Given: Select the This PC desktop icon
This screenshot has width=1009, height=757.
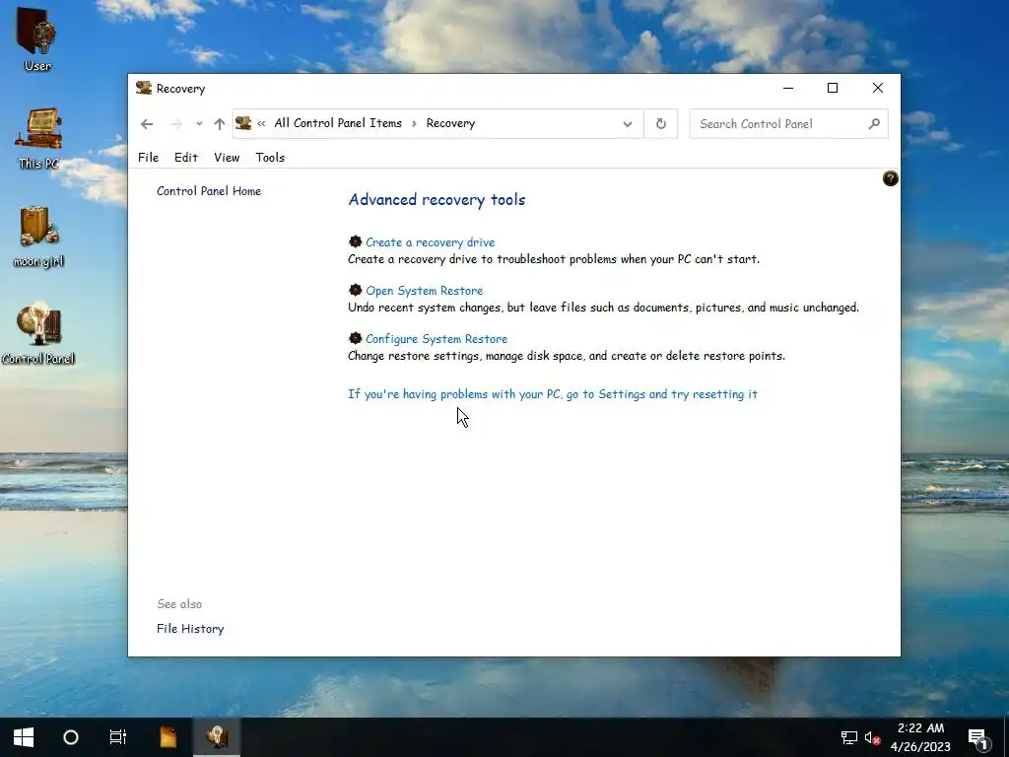Looking at the screenshot, I should coord(38,138).
